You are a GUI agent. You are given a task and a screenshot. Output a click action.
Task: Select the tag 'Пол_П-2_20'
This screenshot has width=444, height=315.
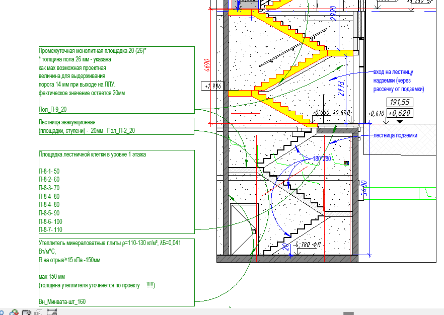[121, 131]
